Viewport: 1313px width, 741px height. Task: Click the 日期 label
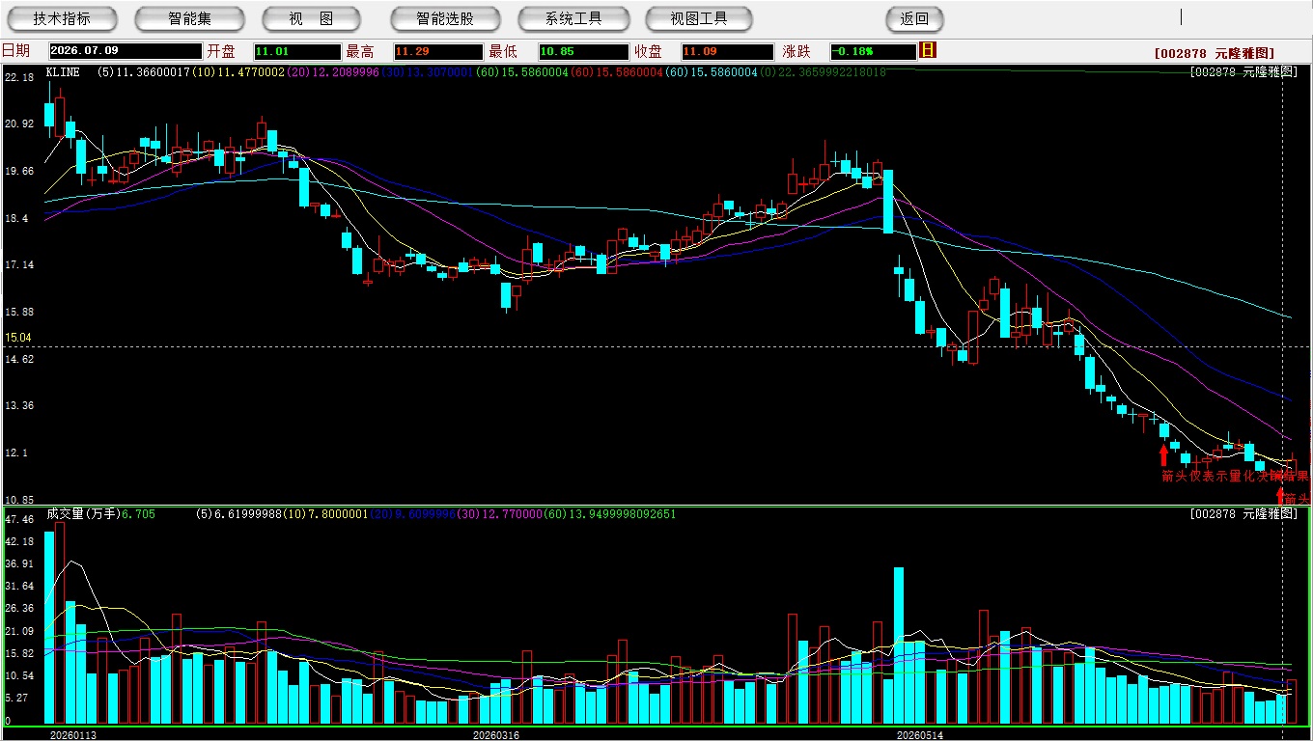pos(15,51)
